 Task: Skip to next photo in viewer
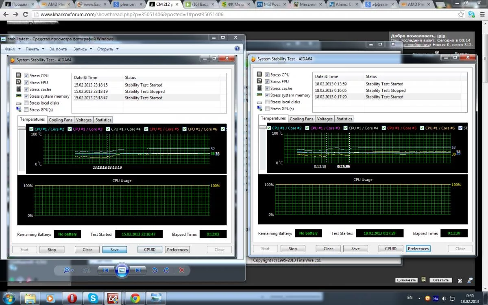point(139,270)
